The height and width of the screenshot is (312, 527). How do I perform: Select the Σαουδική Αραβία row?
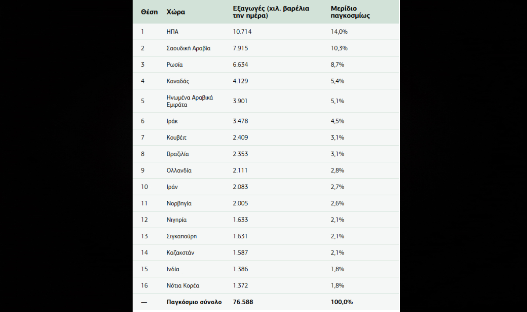tap(266, 48)
